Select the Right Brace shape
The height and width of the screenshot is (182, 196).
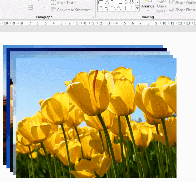[x=132, y=8]
